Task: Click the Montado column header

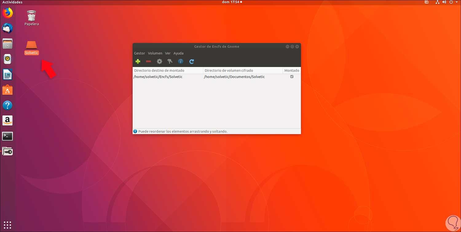Action: (x=292, y=70)
